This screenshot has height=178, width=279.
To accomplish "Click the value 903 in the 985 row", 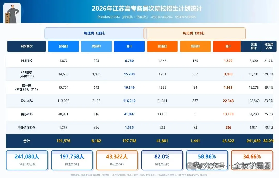I will click(x=96, y=61).
